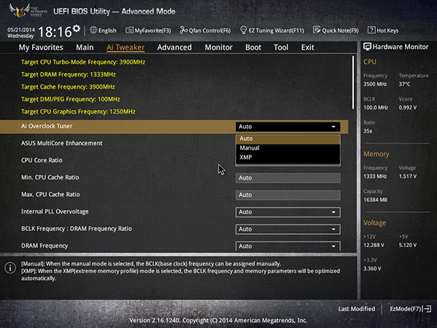Click the Hardware Monitor screen icon
The image size is (437, 328).
(367, 47)
